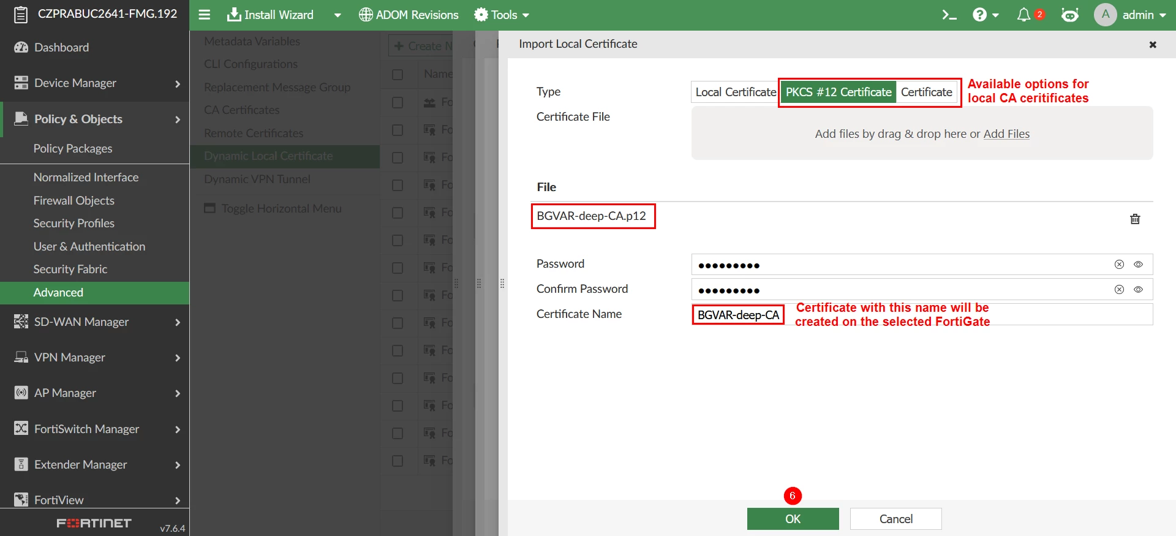Click the Toggle Horizontal Menu icon
This screenshot has height=536, width=1176.
[210, 208]
